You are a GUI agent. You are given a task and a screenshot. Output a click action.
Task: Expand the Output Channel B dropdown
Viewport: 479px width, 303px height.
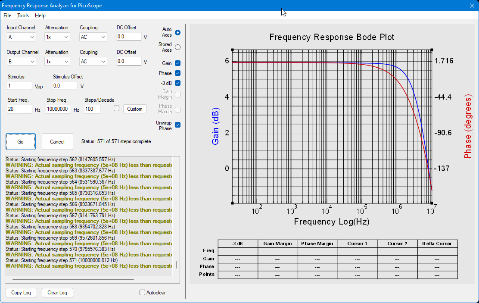point(22,62)
